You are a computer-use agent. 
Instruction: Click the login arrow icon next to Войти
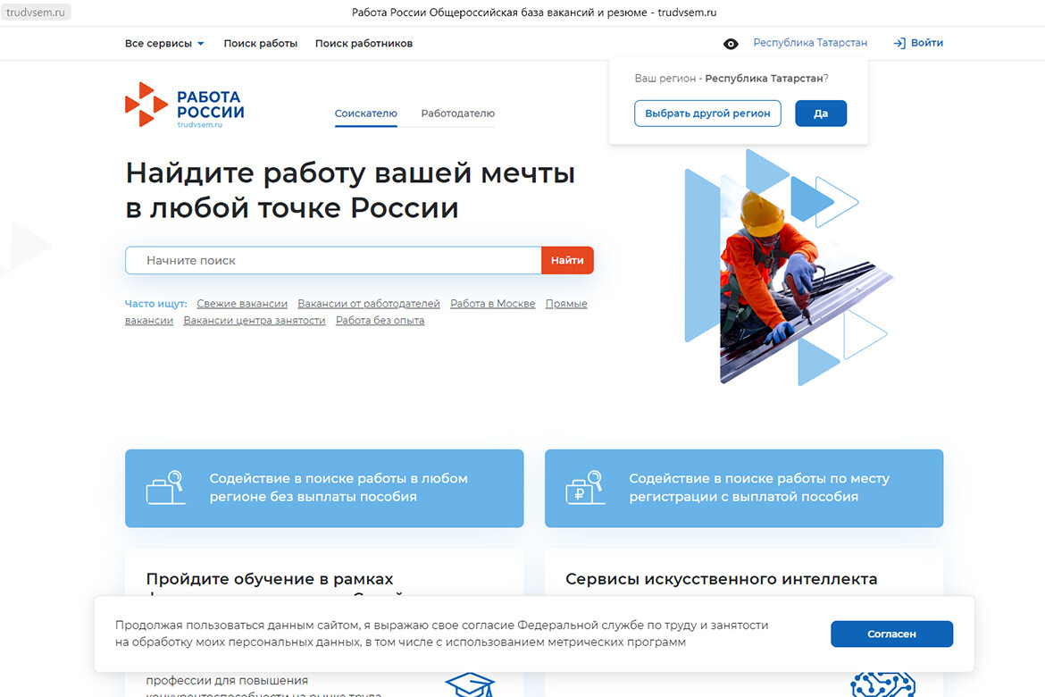(899, 43)
